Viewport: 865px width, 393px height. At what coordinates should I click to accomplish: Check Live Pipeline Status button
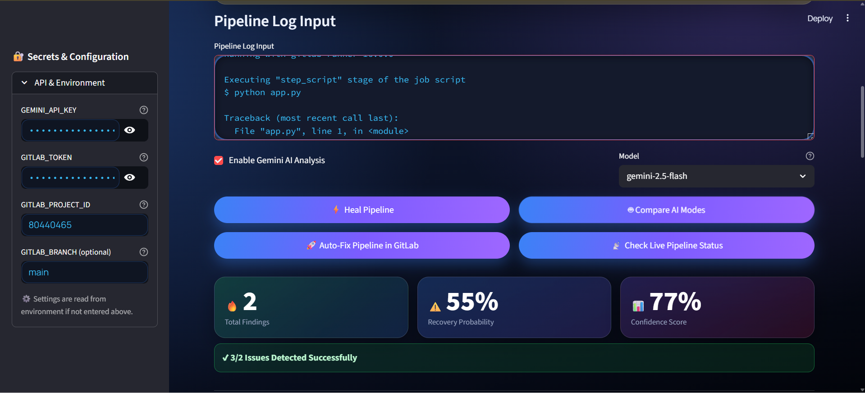666,246
